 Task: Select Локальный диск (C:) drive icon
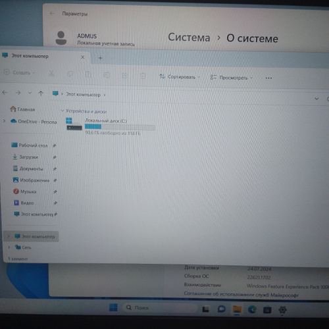point(74,124)
